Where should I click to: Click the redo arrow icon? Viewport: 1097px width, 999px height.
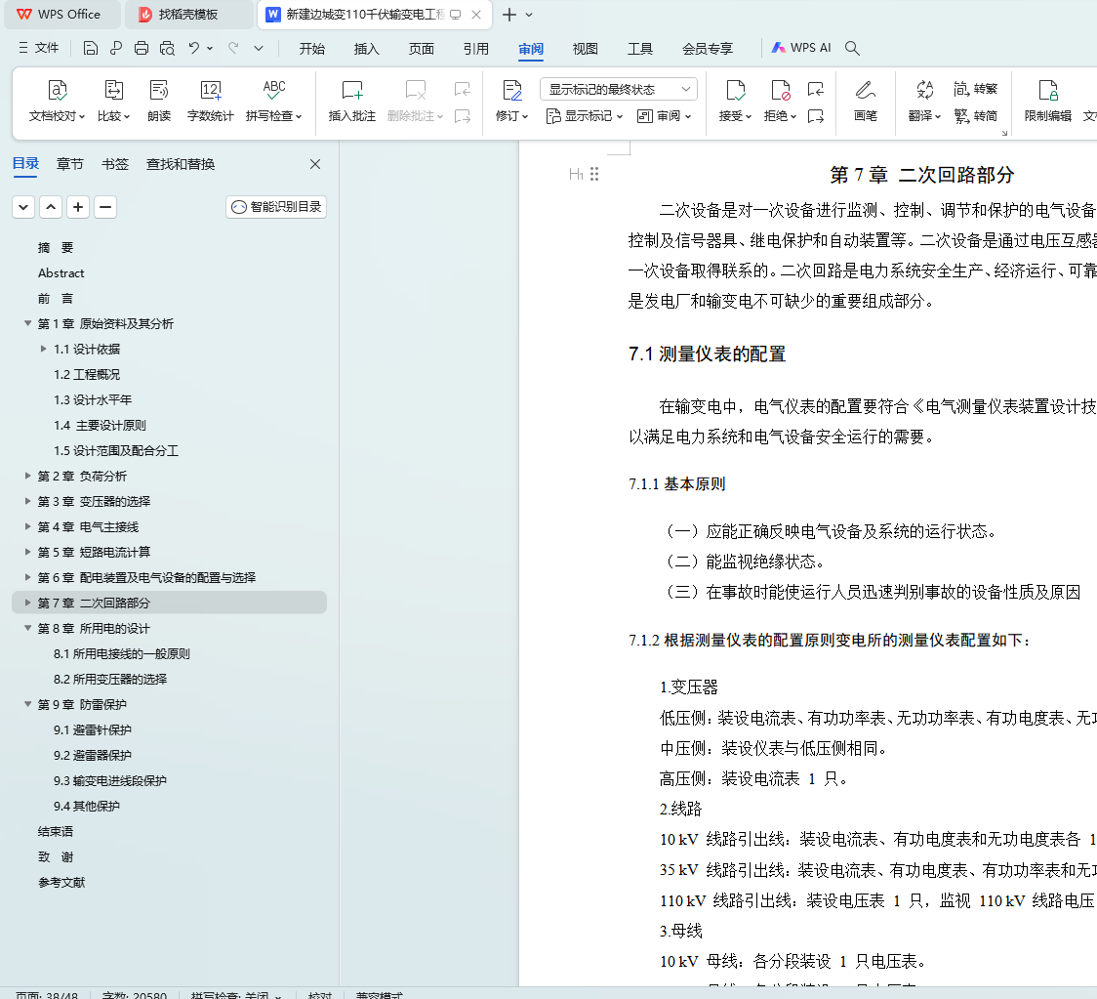(x=233, y=48)
